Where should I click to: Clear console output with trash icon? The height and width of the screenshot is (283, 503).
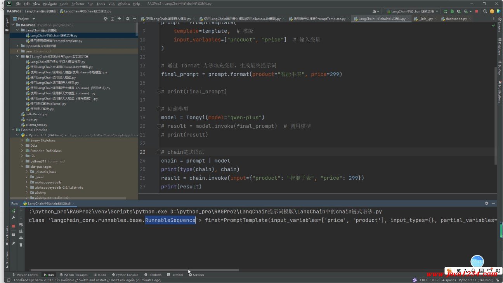coord(21,245)
